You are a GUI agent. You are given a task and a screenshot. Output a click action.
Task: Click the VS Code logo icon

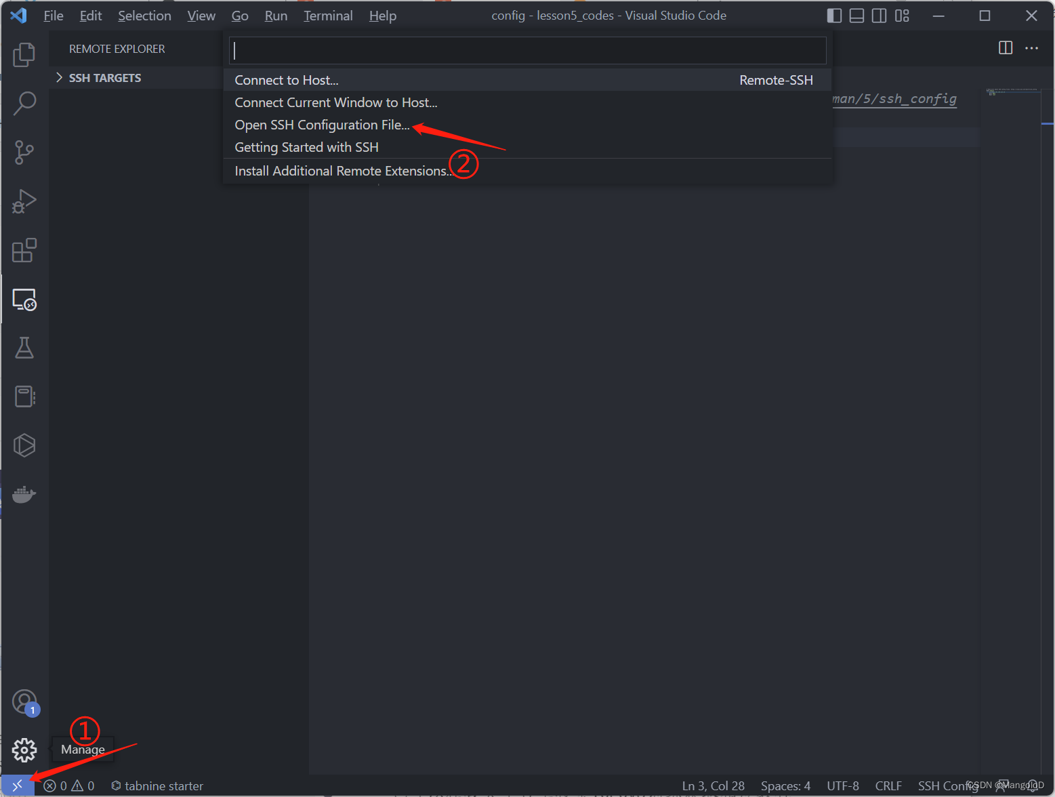click(18, 16)
